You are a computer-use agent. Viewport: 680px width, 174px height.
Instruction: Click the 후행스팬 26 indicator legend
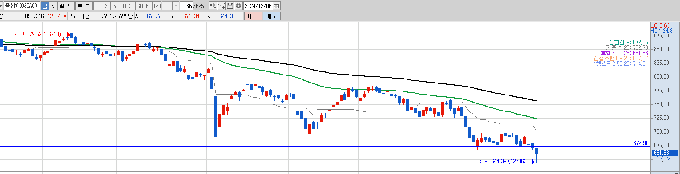pos(624,52)
